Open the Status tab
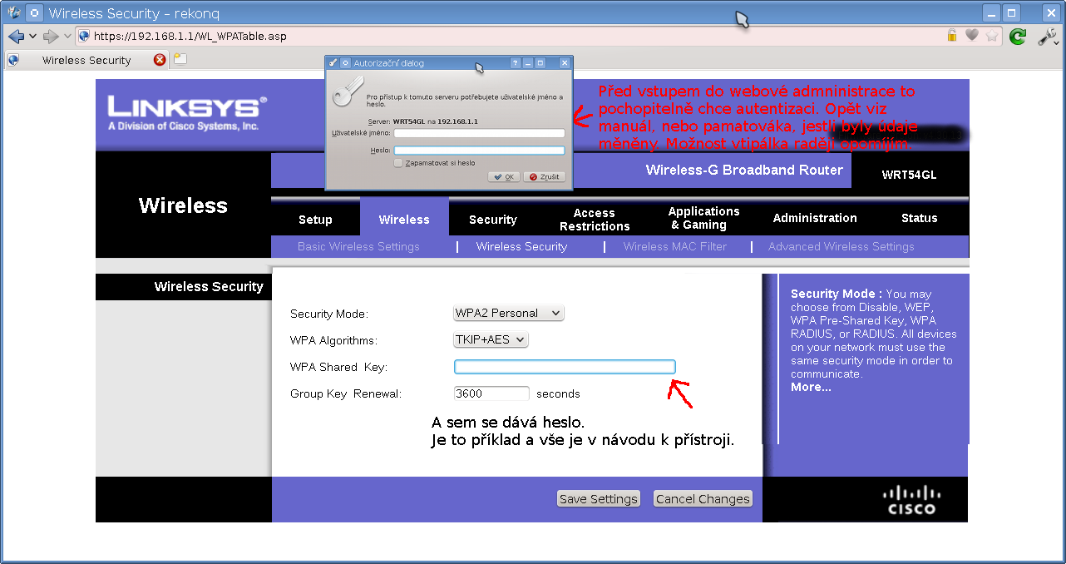The height and width of the screenshot is (564, 1066). pyautogui.click(x=920, y=218)
